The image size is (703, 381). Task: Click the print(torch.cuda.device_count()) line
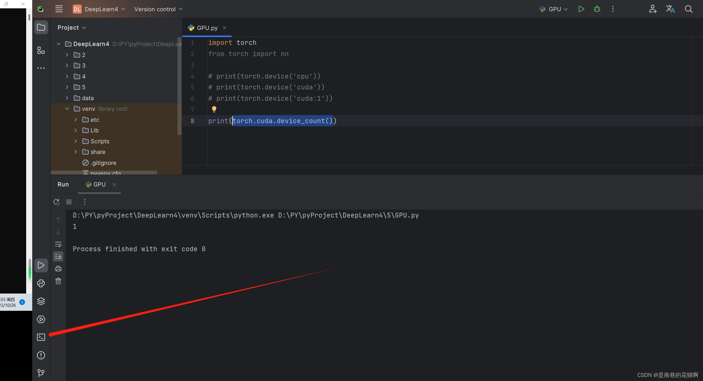click(272, 121)
